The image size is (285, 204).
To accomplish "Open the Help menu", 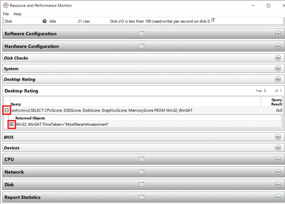I will (17, 14).
